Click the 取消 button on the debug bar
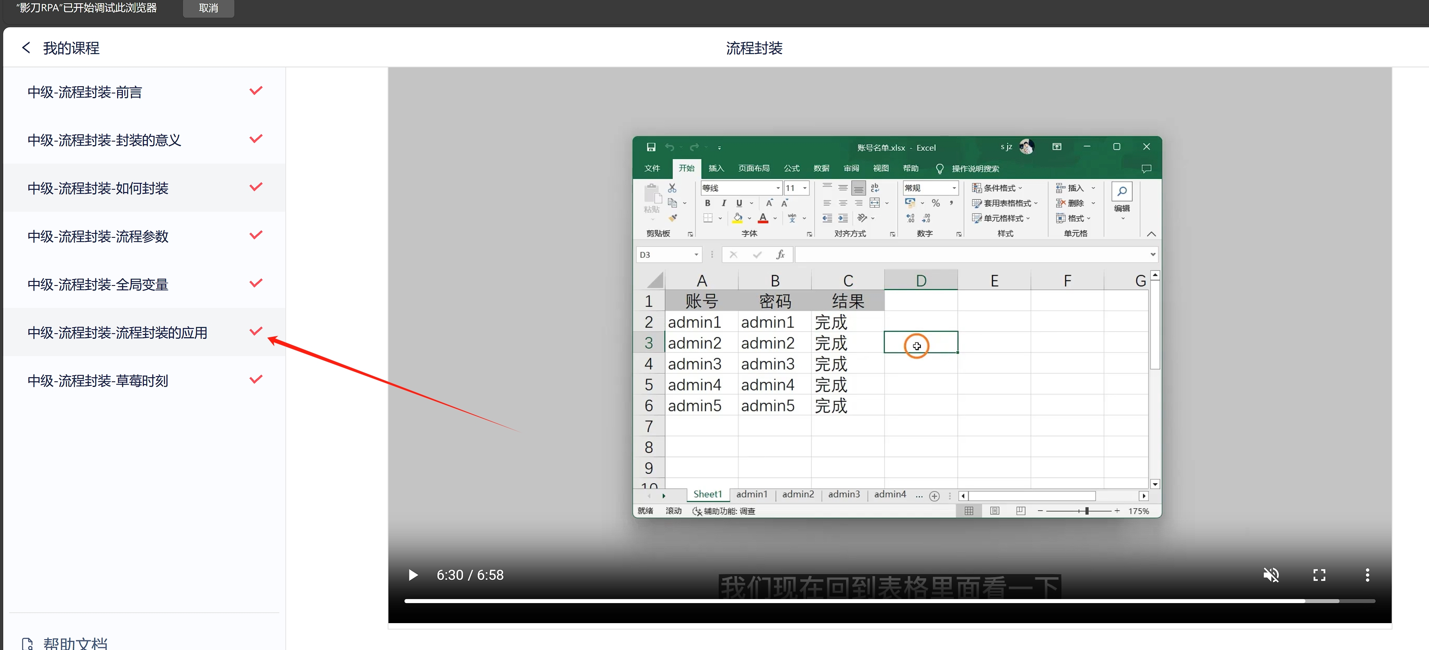 point(208,8)
